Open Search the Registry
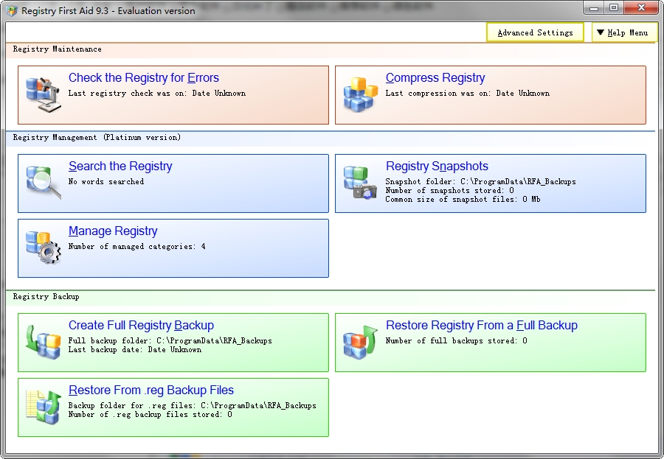664x459 pixels. click(120, 167)
